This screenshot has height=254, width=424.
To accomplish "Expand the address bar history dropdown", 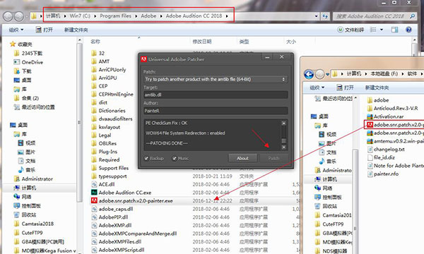I will click(x=316, y=16).
